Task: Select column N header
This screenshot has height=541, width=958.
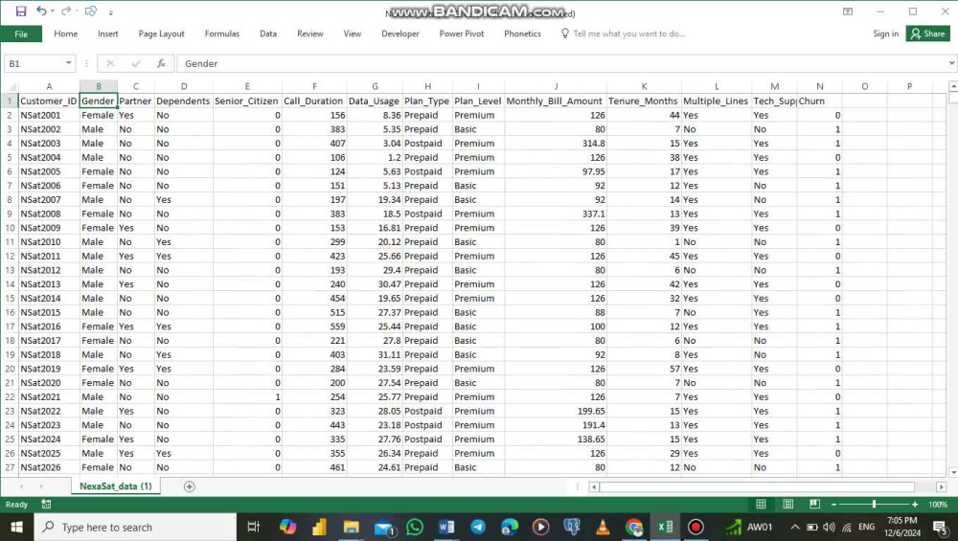Action: pyautogui.click(x=819, y=87)
